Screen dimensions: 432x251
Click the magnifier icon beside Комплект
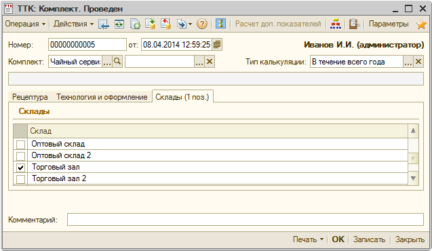117,62
